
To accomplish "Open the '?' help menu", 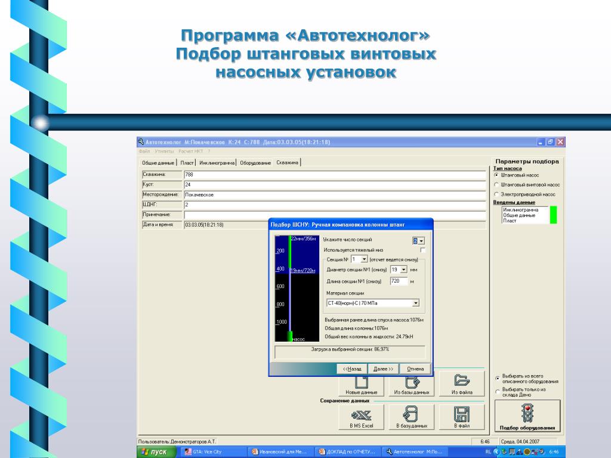I will (209, 151).
